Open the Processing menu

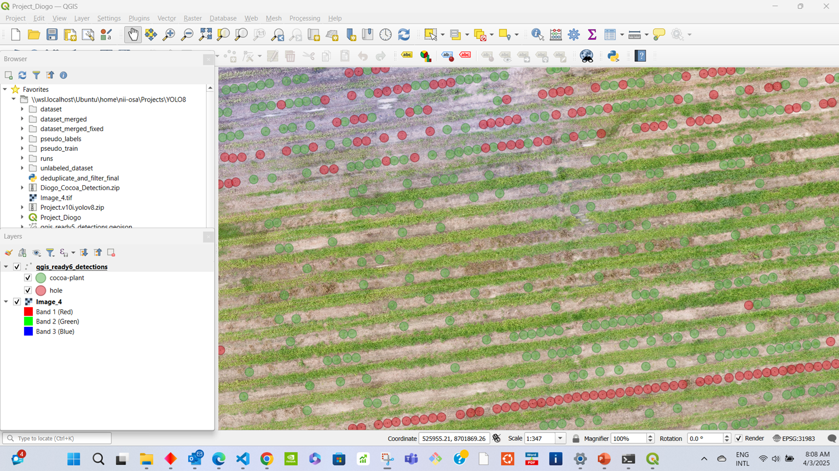305,18
